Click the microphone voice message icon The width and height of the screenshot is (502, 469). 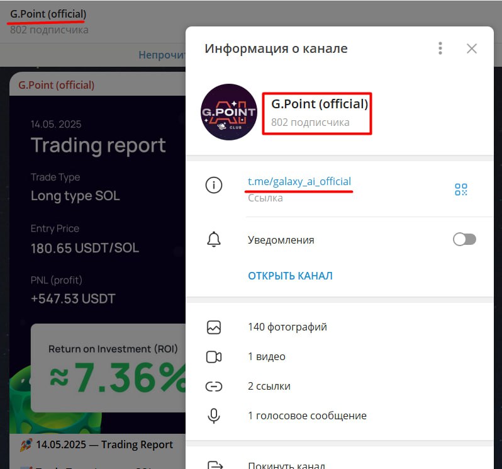pos(213,416)
